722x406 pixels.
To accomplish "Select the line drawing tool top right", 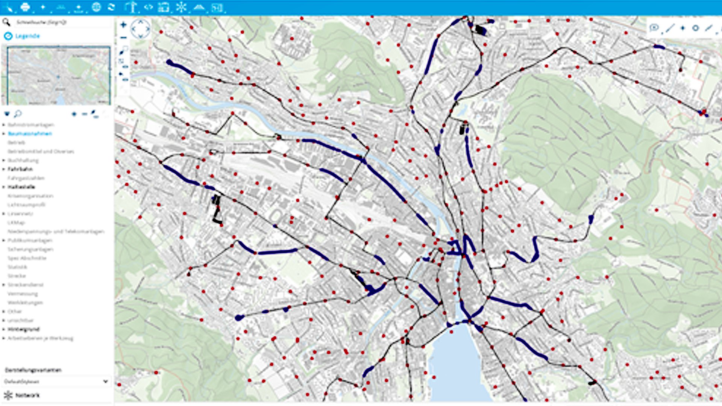I will tap(670, 27).
